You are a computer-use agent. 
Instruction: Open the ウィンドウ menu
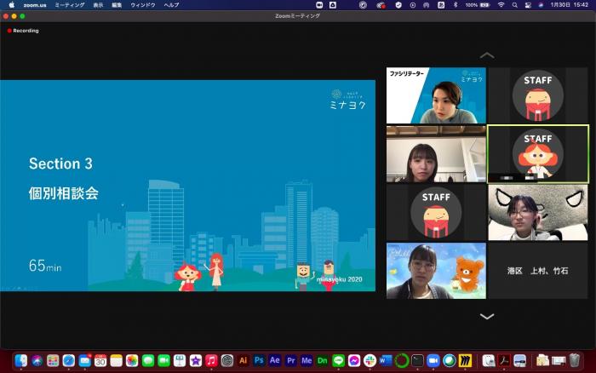143,5
